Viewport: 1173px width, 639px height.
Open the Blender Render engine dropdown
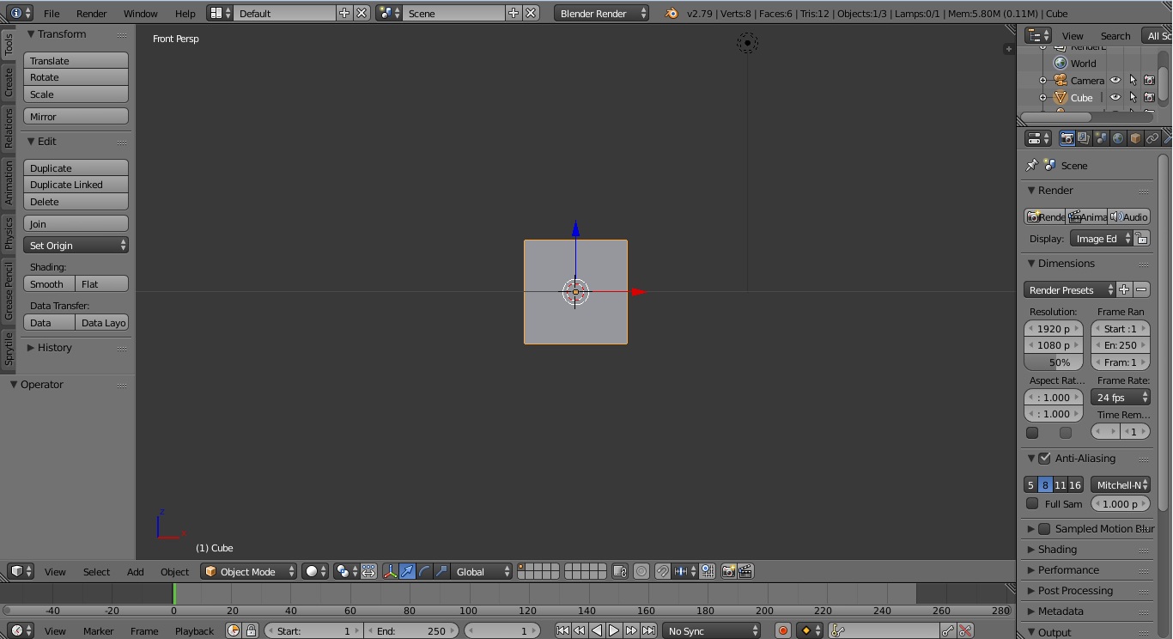pyautogui.click(x=602, y=13)
